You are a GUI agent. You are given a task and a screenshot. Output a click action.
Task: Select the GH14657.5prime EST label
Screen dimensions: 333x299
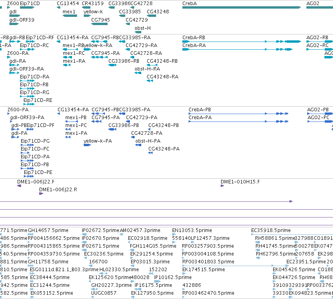[48, 230]
